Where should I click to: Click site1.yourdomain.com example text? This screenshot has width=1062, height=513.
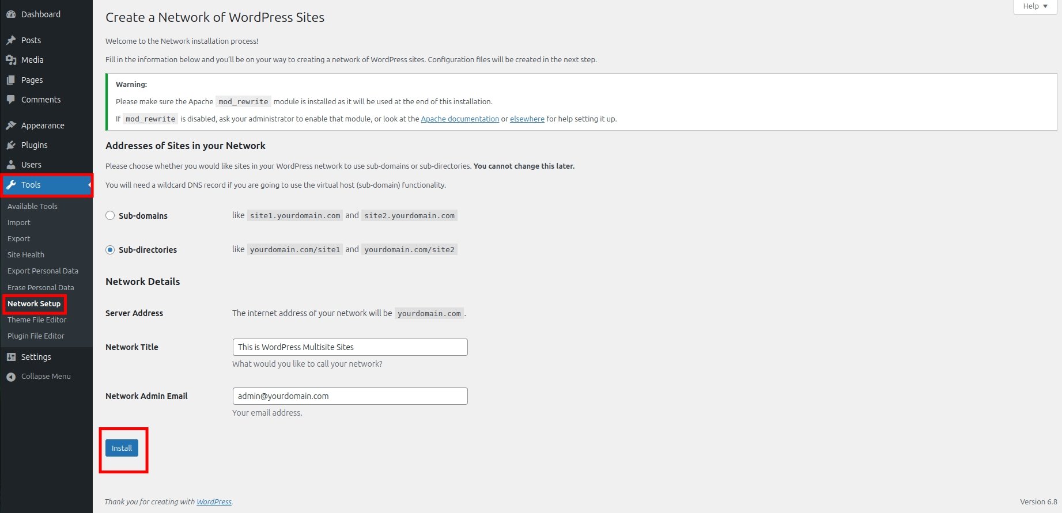pos(295,215)
